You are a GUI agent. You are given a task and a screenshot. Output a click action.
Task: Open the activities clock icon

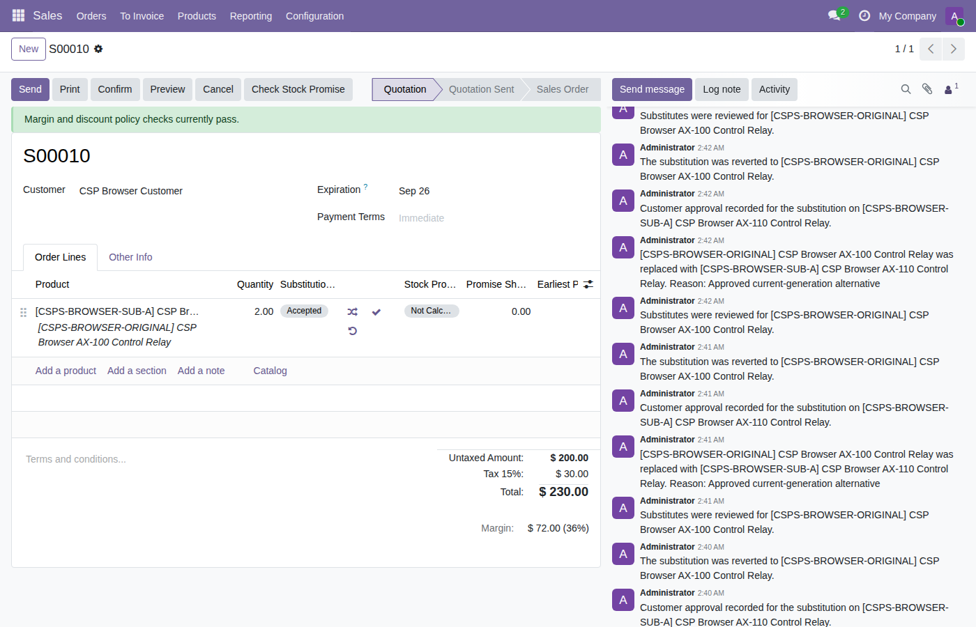(864, 15)
